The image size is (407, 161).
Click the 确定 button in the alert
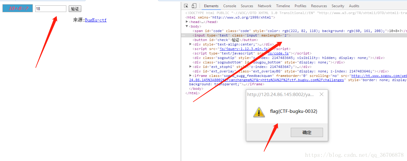pos(307,133)
